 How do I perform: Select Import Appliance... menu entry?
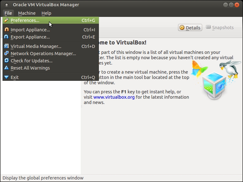51,29
